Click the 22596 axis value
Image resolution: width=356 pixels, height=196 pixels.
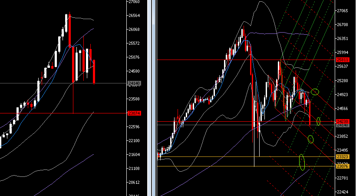[134, 126]
